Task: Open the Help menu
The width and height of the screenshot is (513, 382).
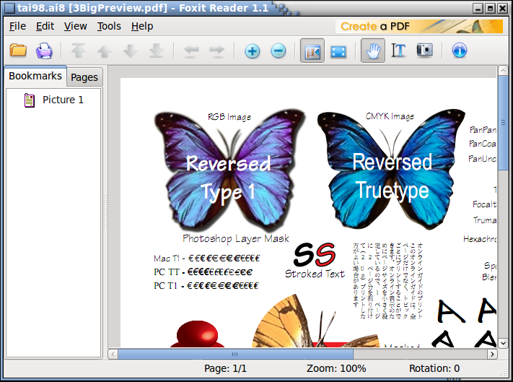Action: [142, 26]
